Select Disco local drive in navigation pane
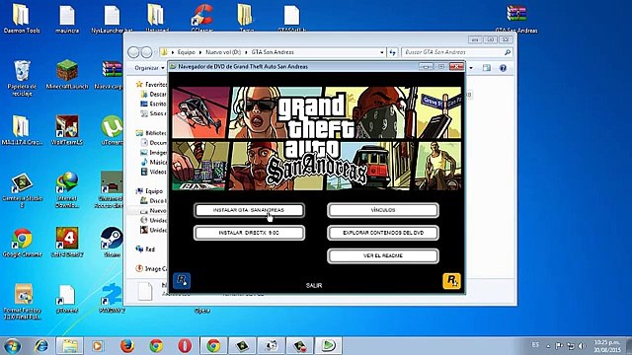 coord(153,201)
